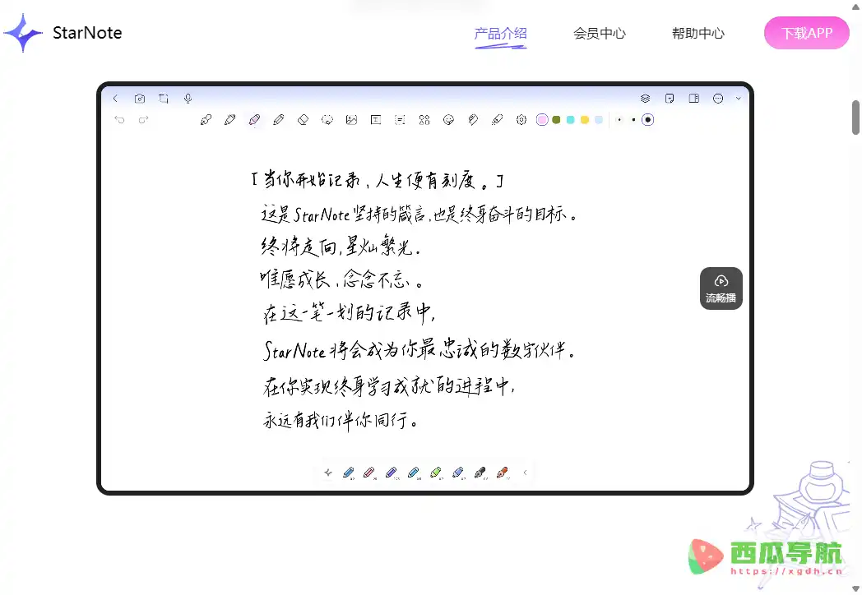Pick the purple pencil preset

pos(392,473)
